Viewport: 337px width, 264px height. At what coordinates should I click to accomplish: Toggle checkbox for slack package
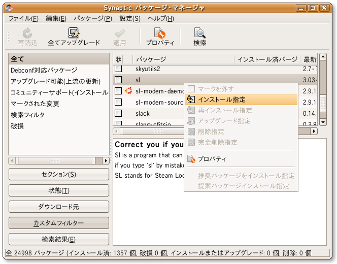(x=118, y=113)
